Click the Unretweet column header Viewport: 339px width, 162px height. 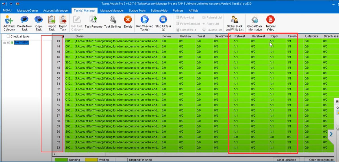click(x=259, y=36)
